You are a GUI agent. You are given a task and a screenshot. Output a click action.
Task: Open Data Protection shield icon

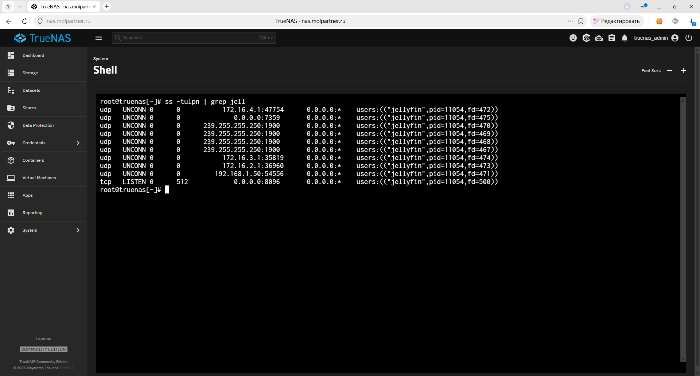11,125
